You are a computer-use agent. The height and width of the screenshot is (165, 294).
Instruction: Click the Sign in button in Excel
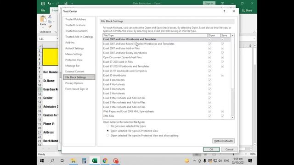(x=209, y=3)
